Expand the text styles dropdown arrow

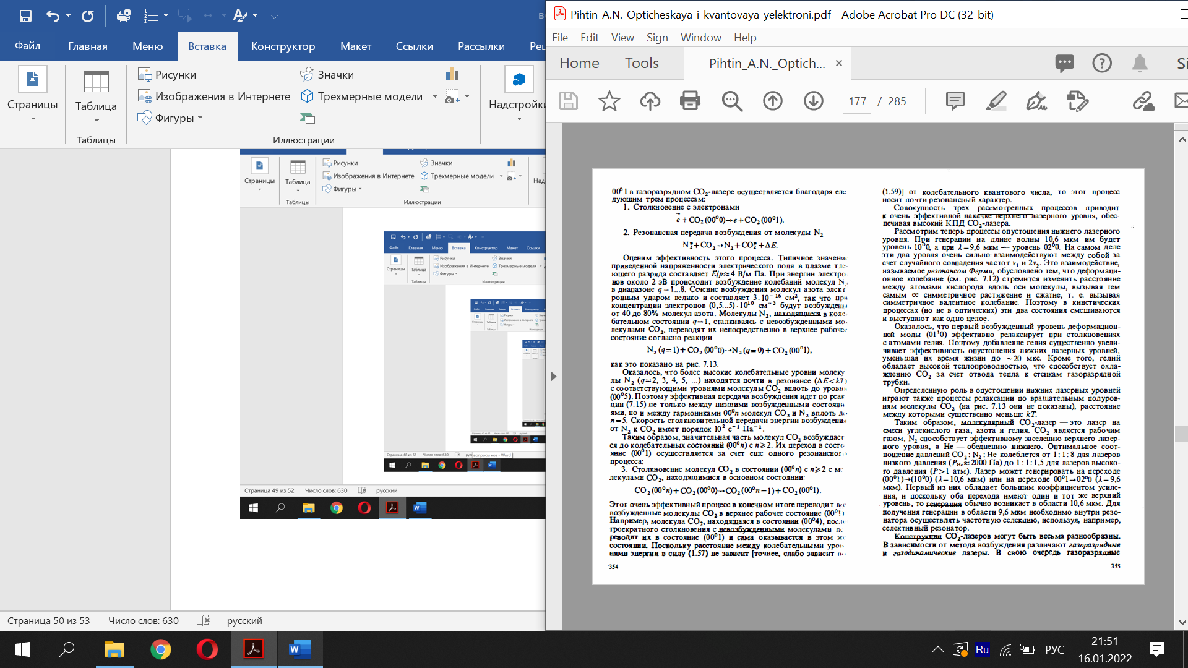(255, 15)
